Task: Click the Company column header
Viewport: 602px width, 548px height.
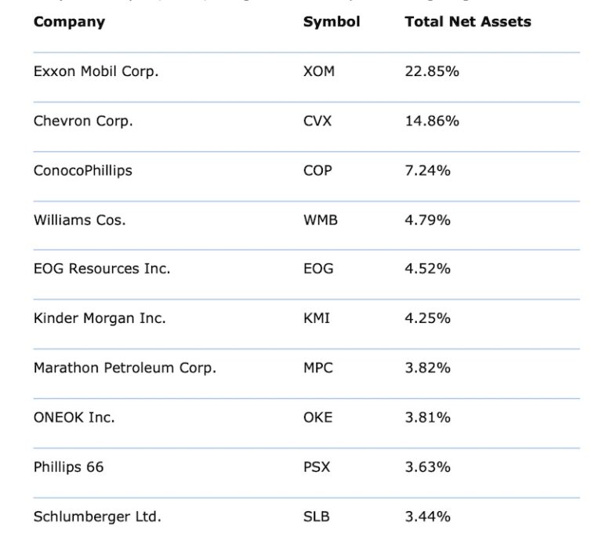Action: tap(69, 22)
